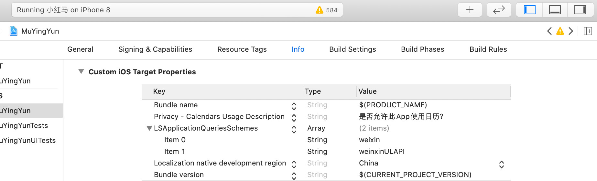Collapse Custom iOS Target Properties section
The height and width of the screenshot is (181, 597).
pyautogui.click(x=81, y=71)
